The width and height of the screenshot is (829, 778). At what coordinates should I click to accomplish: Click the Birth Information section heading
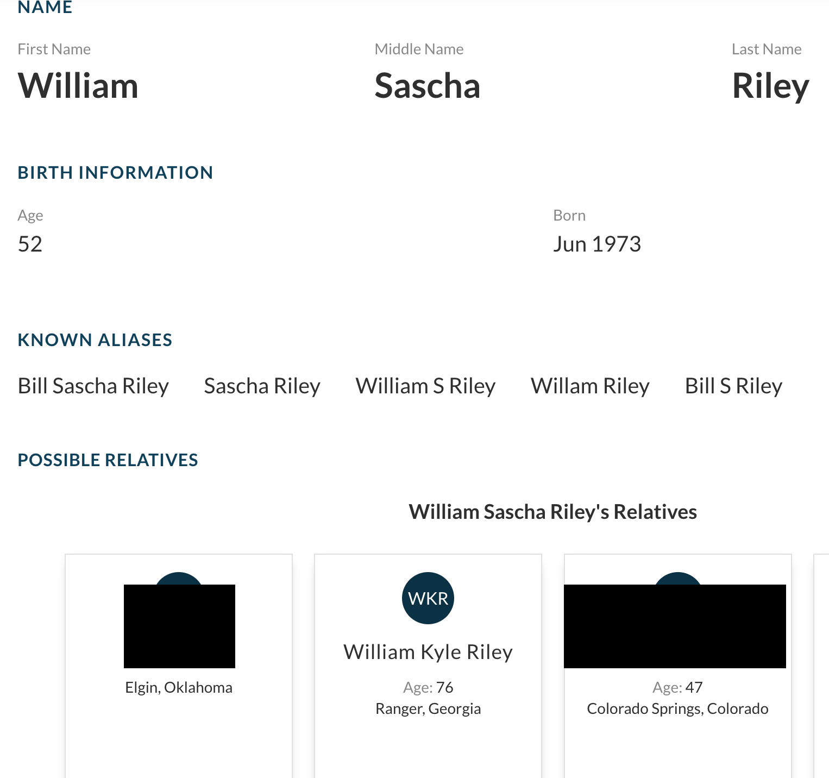tap(115, 173)
